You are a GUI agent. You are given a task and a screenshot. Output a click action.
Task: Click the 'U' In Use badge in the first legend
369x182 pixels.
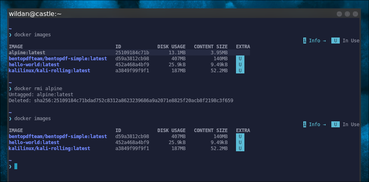tap(335, 41)
